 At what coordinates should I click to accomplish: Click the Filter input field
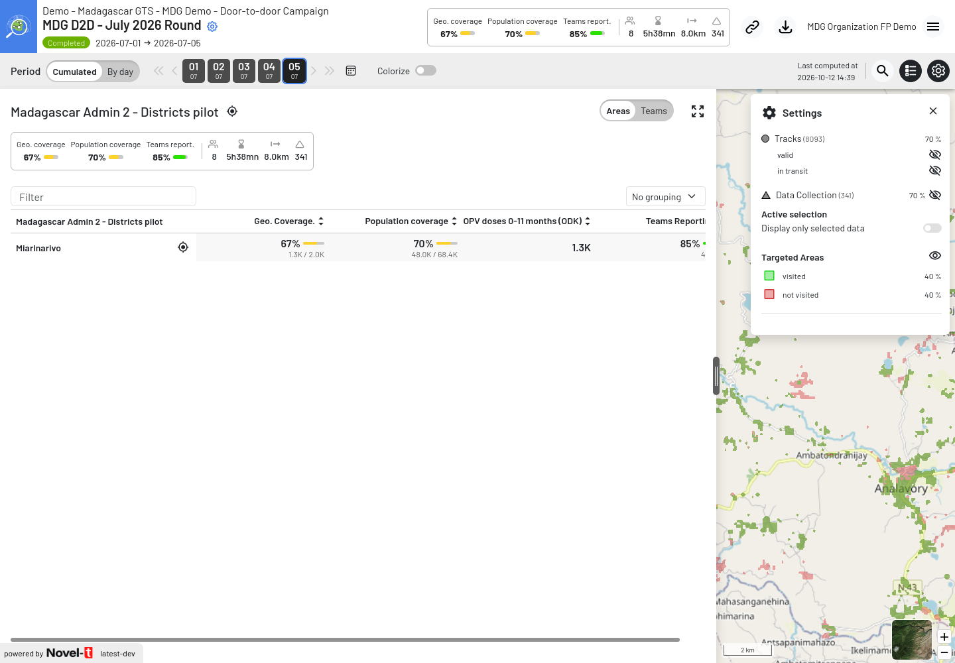point(103,197)
